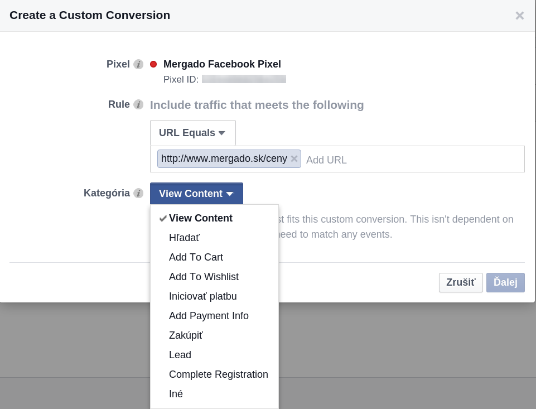Click the info icon next to Pixel

point(138,64)
